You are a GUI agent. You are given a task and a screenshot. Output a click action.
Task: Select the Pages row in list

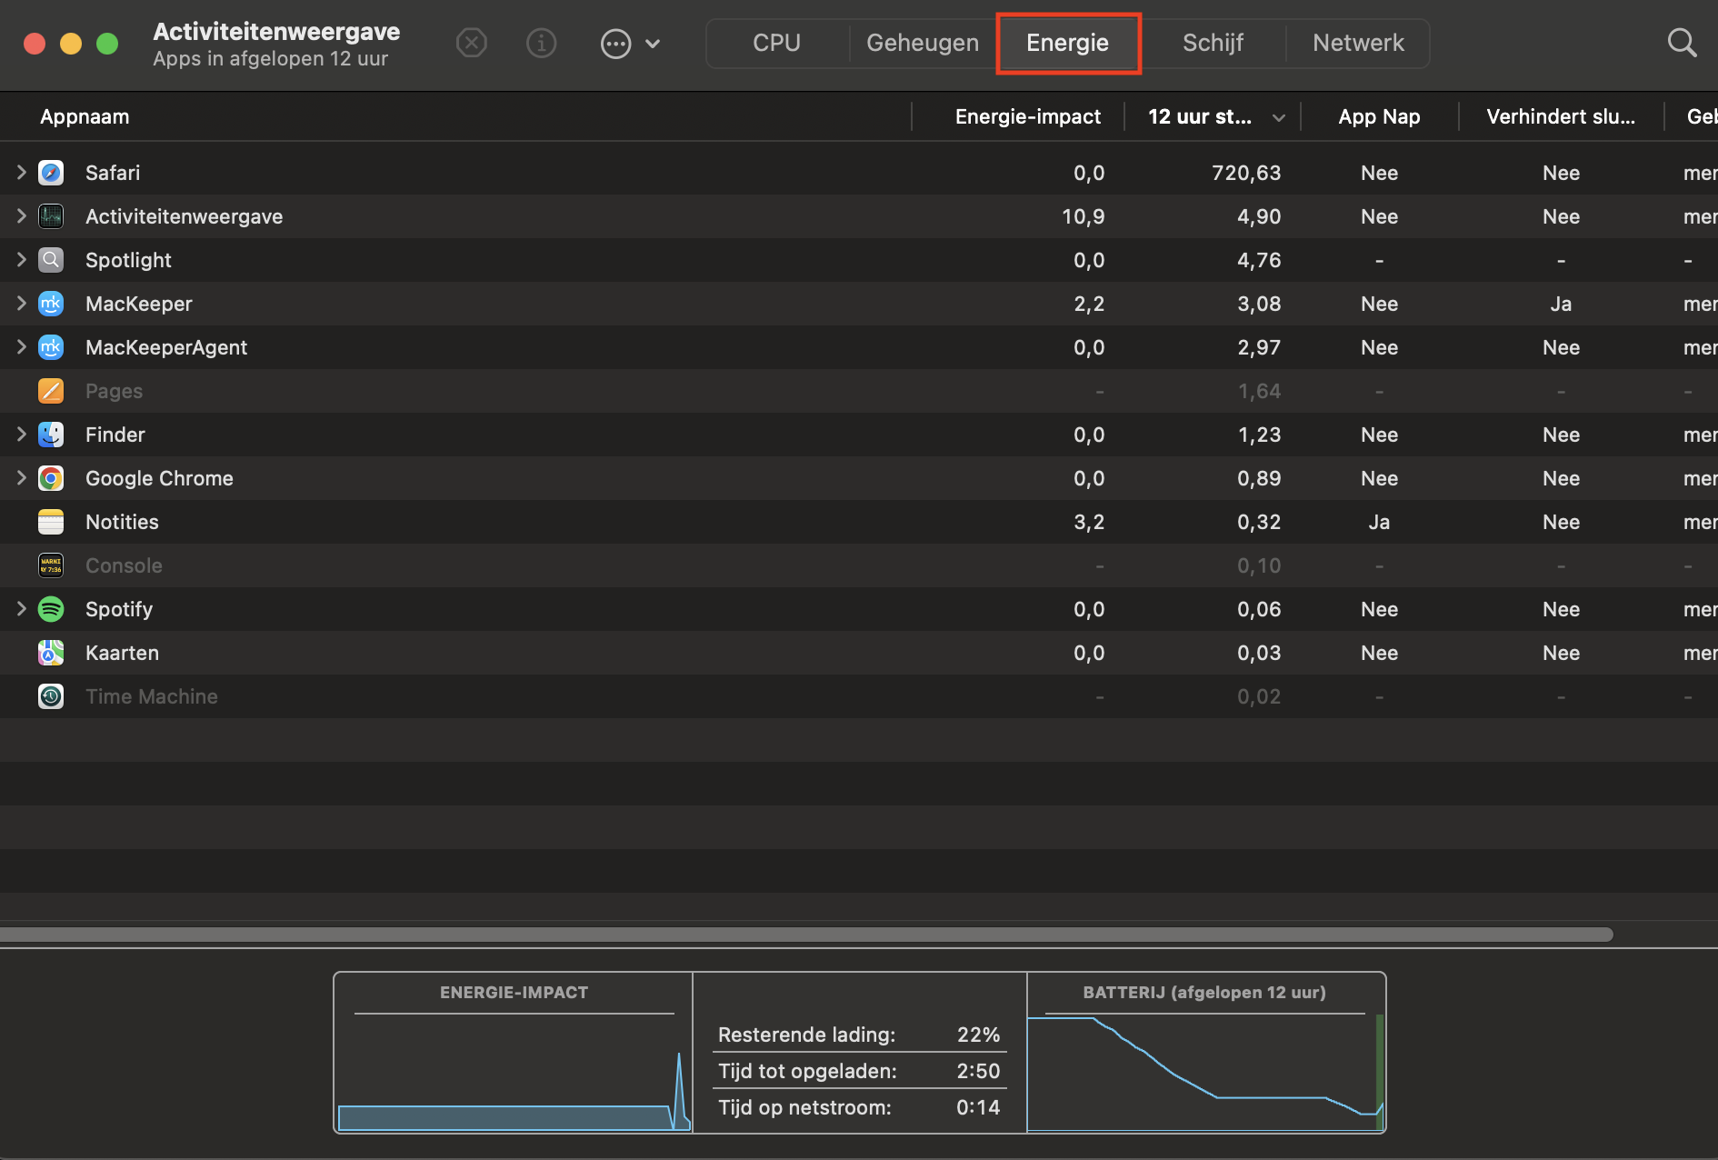(454, 391)
